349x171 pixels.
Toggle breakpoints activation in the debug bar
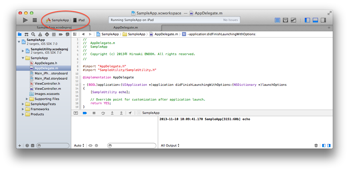click(x=85, y=113)
